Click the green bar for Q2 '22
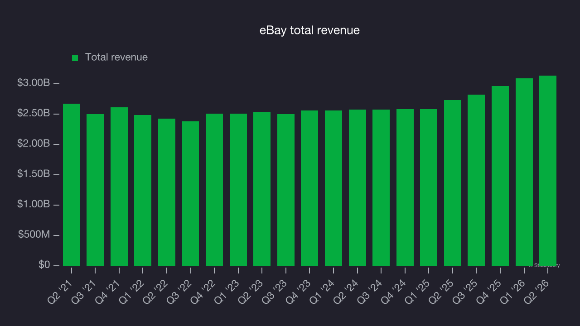 (x=167, y=192)
